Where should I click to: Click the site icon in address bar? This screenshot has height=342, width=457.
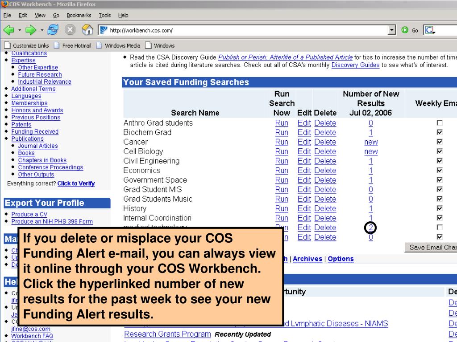104,30
